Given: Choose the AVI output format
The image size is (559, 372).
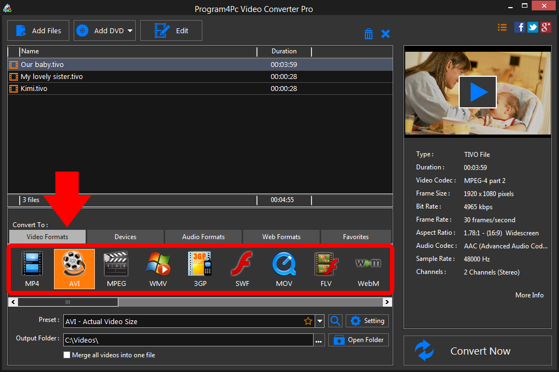Looking at the screenshot, I should 74,269.
